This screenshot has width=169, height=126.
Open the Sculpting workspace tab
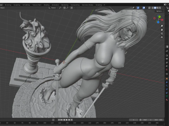pos(17,5)
